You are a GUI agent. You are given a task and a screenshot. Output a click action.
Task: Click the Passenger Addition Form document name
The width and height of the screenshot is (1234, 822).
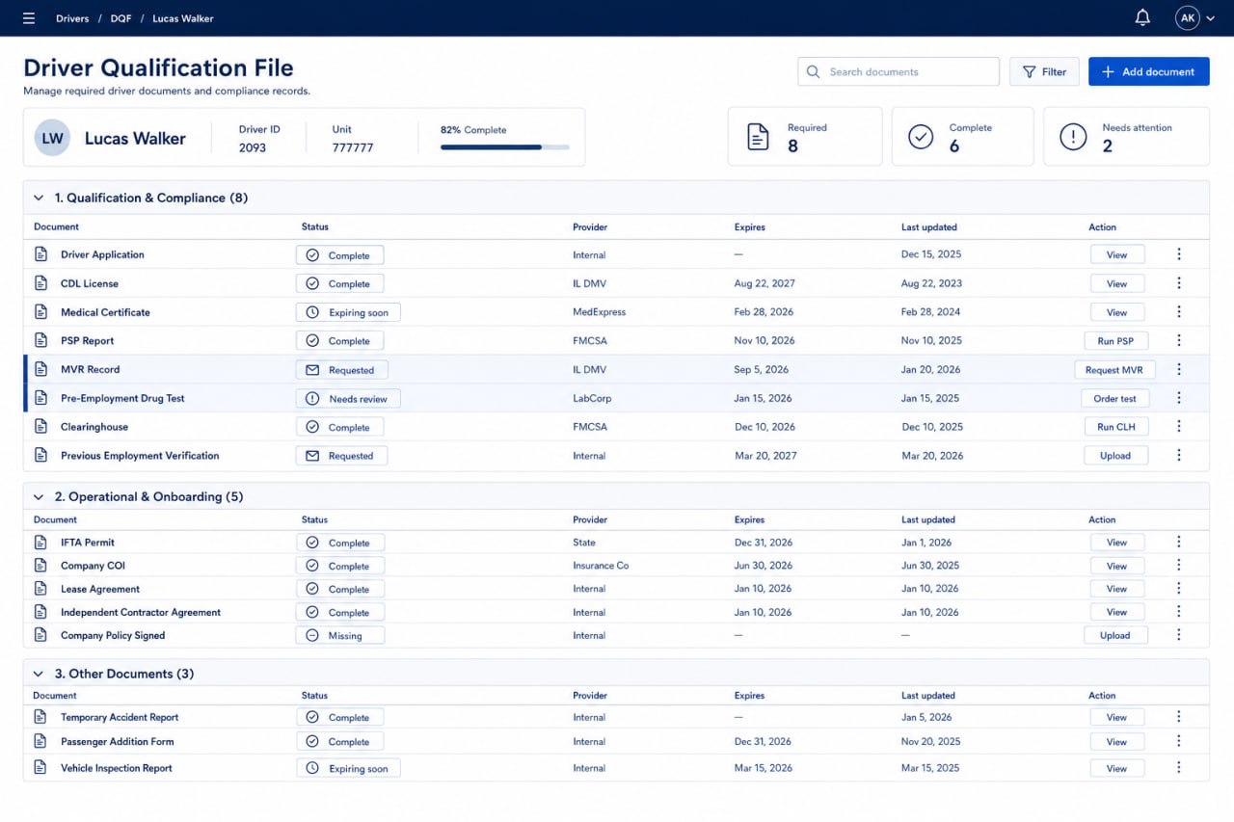pyautogui.click(x=118, y=742)
